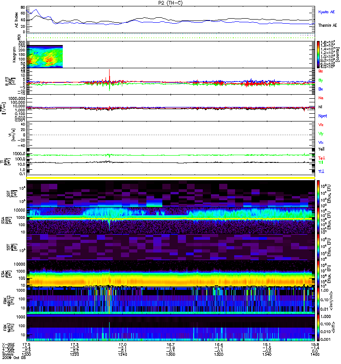Select the blue Bx legend entry
This screenshot has height=364, width=341.
[x=321, y=89]
